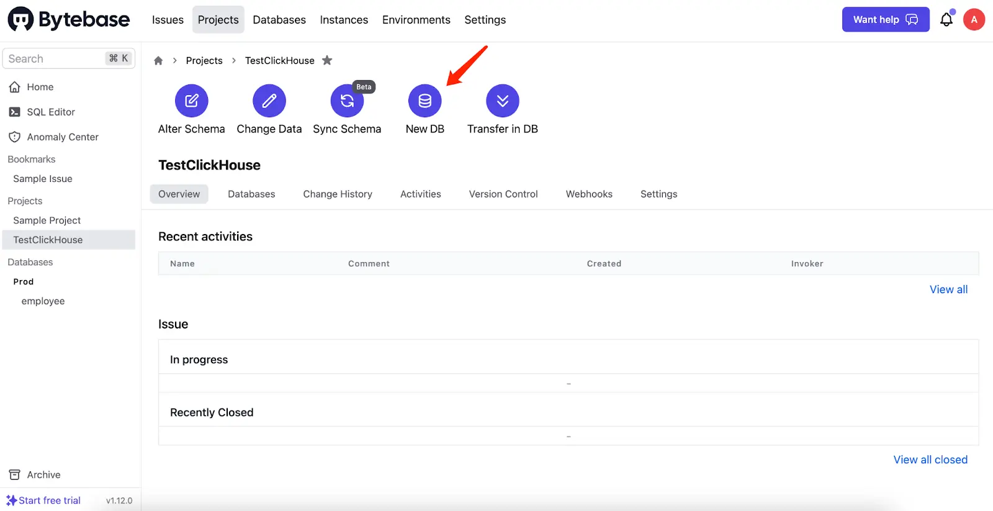Click View all activities link
The image size is (993, 511).
(948, 289)
